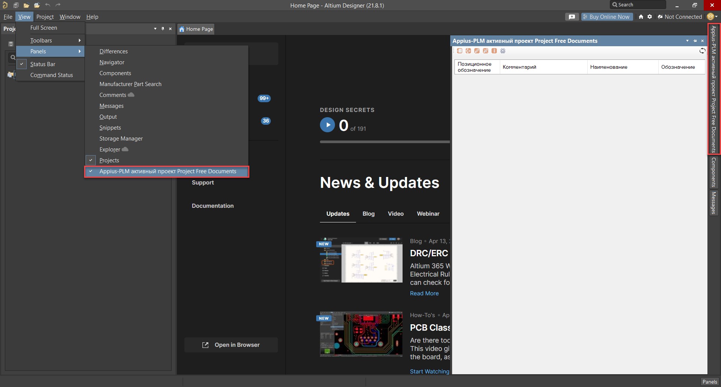
Task: Click the Buy Online Now button
Action: pos(607,17)
